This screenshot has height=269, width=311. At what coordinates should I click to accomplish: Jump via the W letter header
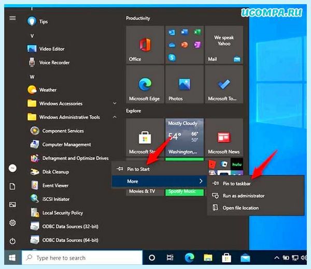tap(32, 77)
